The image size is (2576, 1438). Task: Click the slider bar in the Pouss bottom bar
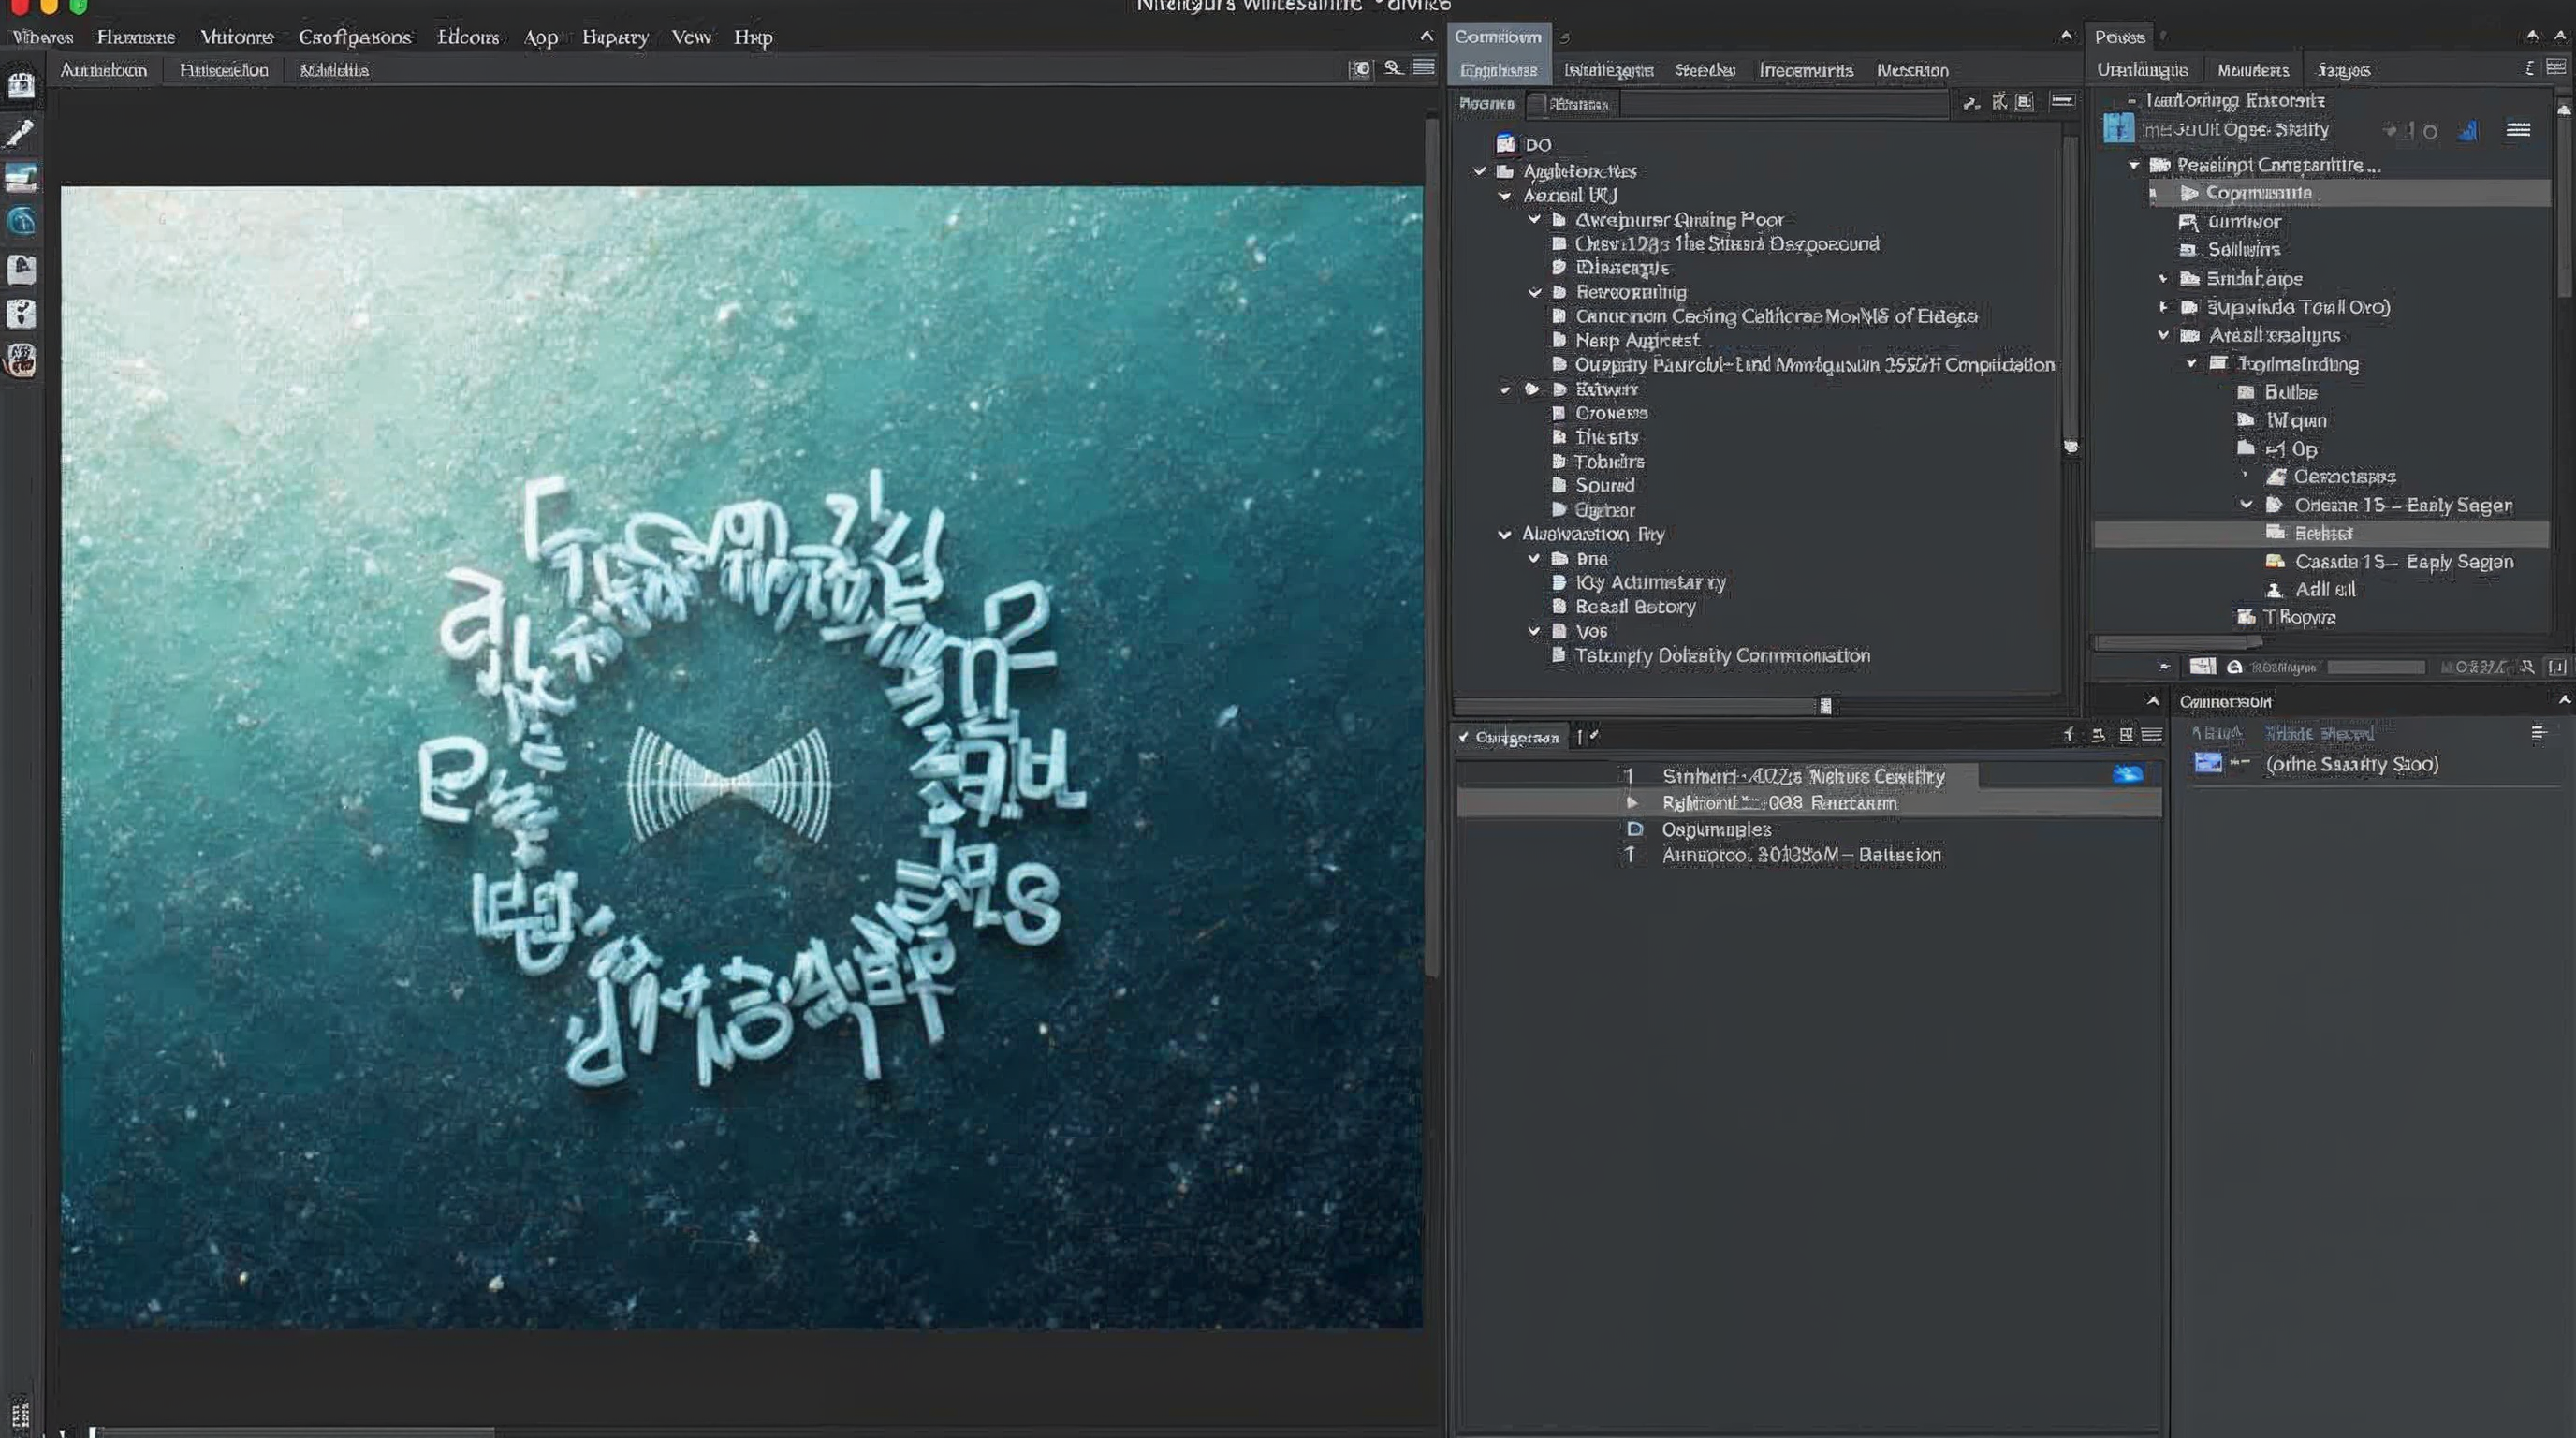tap(2376, 667)
